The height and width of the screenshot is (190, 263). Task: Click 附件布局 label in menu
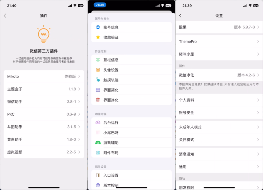click(111, 153)
